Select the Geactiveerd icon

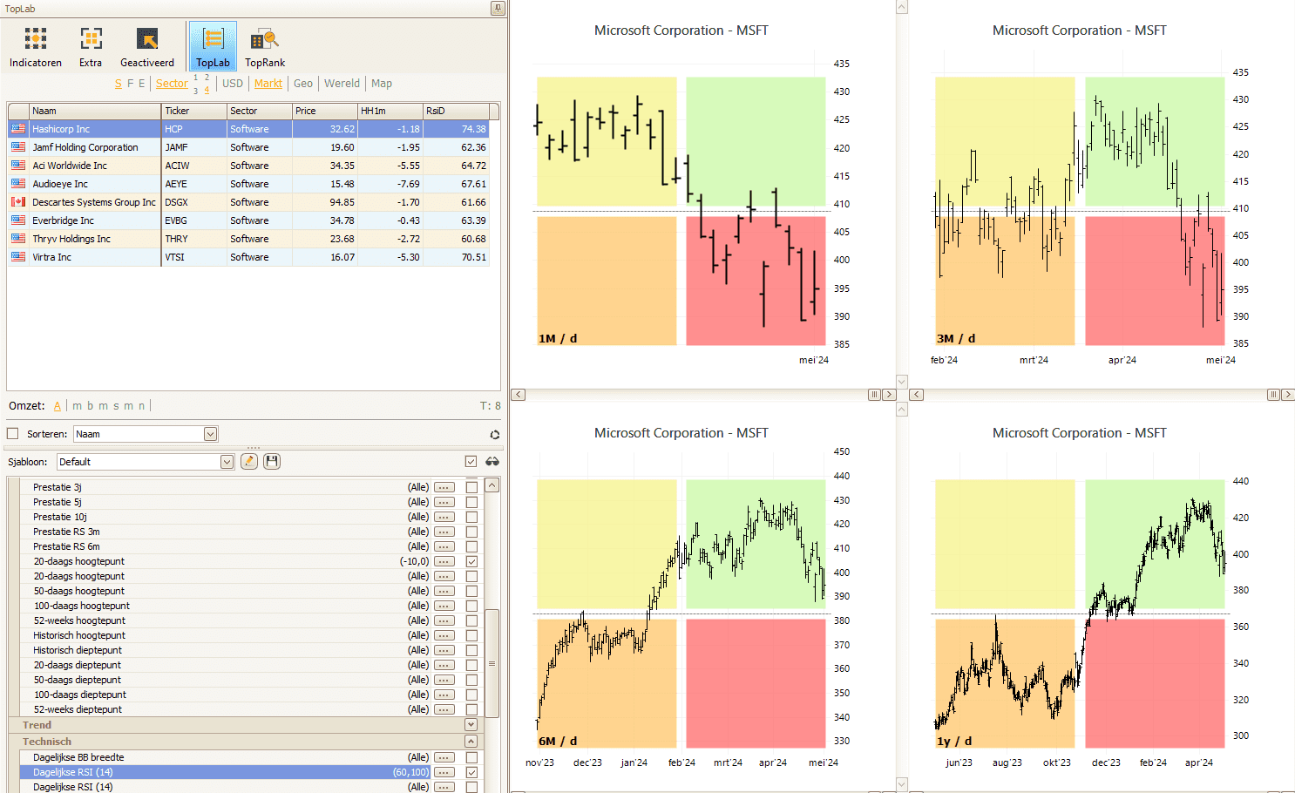tap(147, 47)
